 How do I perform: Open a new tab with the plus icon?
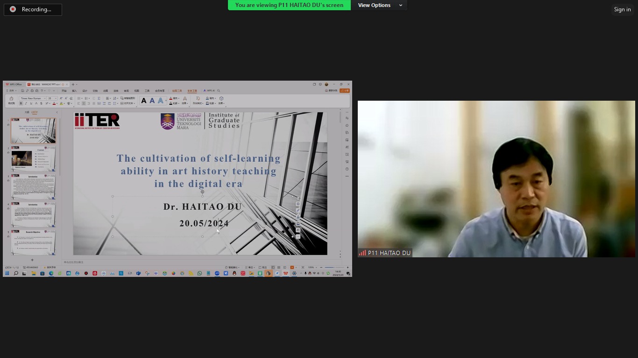click(73, 84)
